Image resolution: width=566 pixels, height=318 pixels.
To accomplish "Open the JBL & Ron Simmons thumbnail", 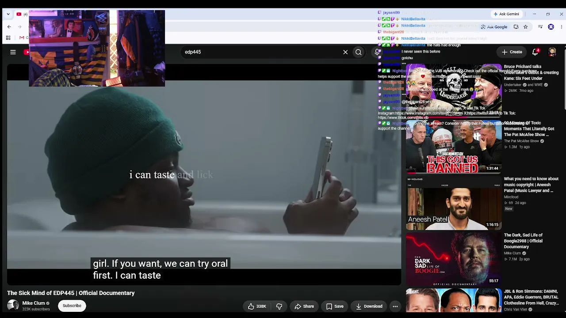I will click(x=454, y=301).
